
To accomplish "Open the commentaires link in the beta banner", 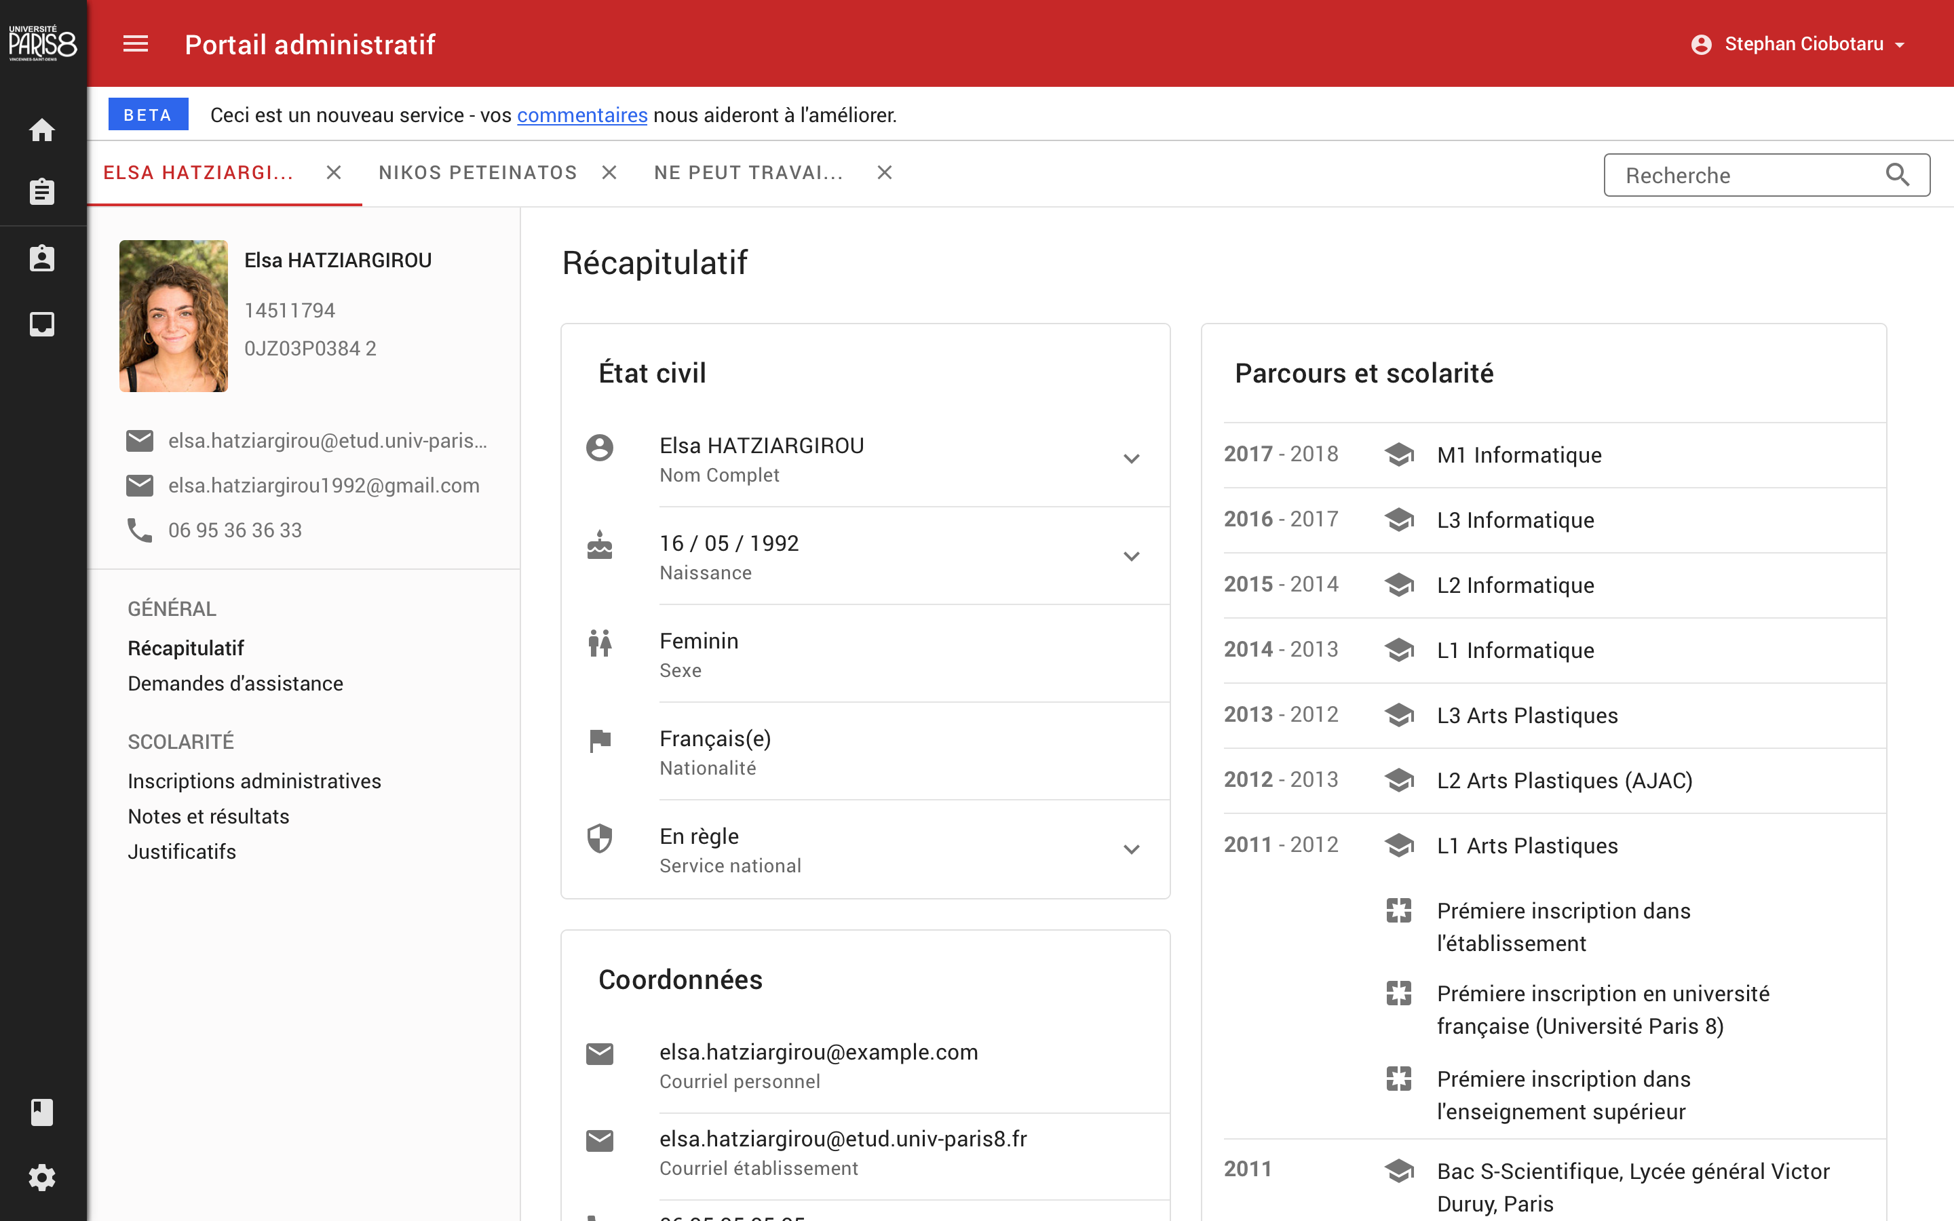I will pos(581,115).
